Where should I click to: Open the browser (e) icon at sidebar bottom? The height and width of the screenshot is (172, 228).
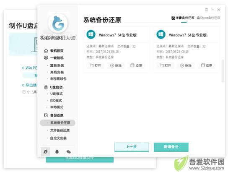pyautogui.click(x=46, y=151)
